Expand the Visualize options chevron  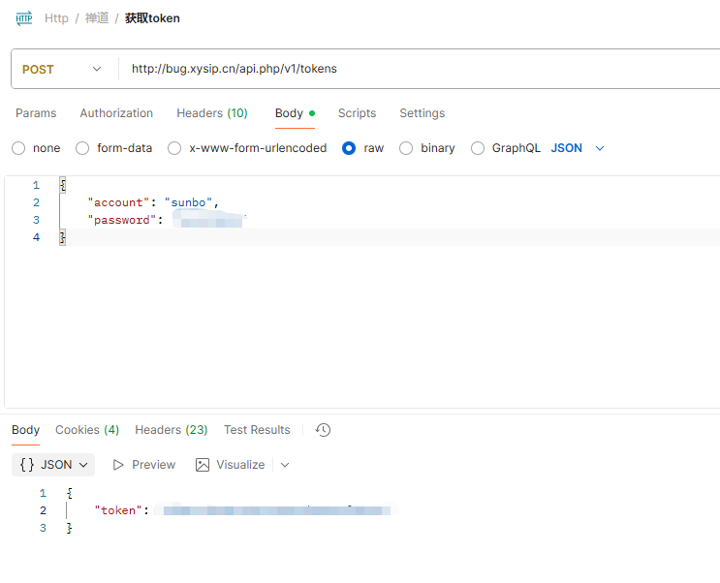pos(285,465)
